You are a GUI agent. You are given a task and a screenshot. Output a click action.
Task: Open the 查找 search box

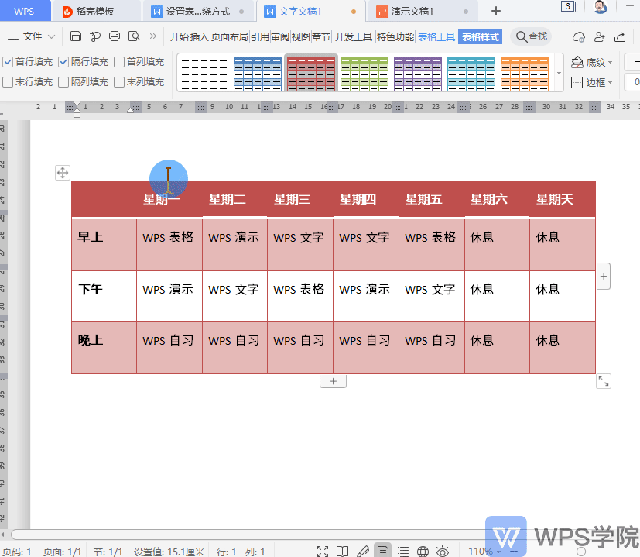[532, 36]
